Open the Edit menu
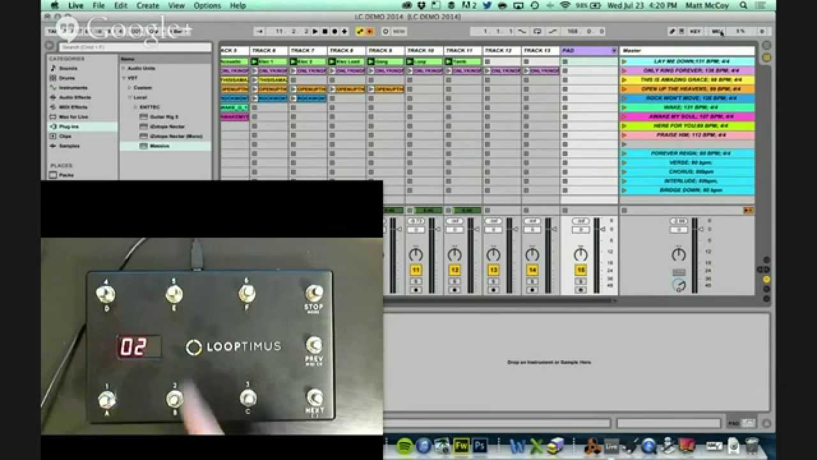The image size is (817, 460). (x=121, y=6)
